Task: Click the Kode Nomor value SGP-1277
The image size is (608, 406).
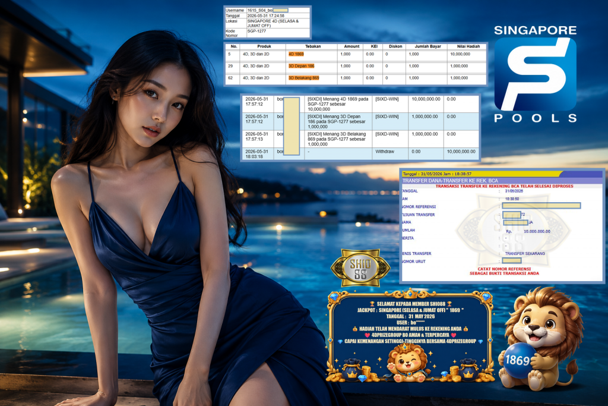Action: pos(256,31)
